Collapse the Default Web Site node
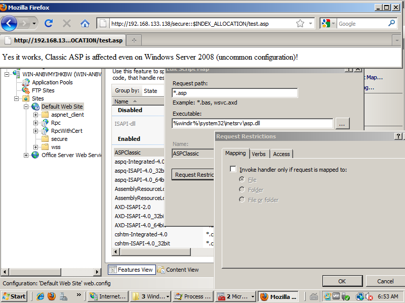Screen dimensions: 405x303 pyautogui.click(x=26, y=107)
